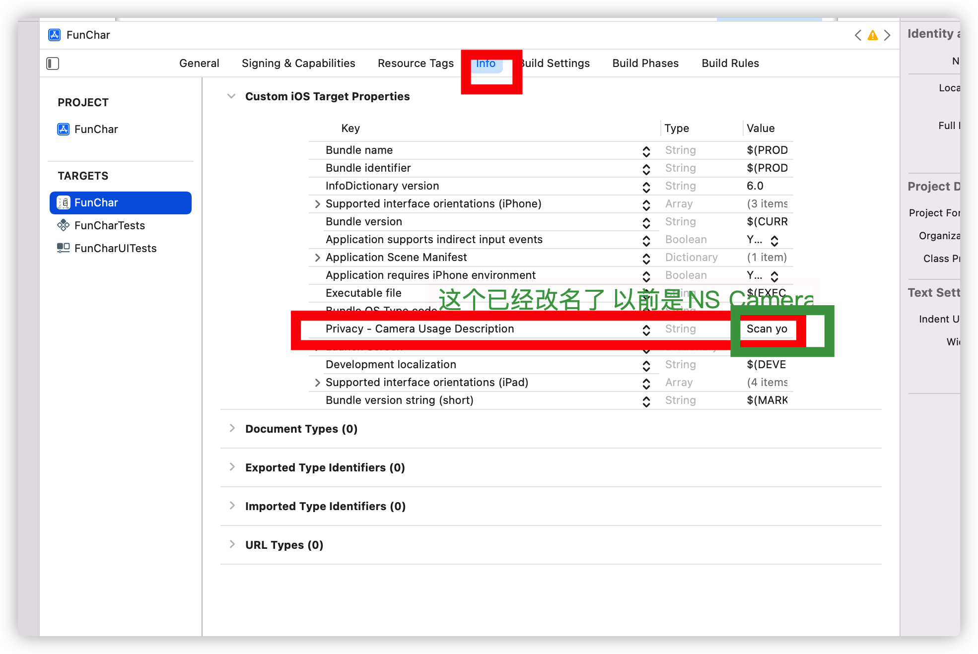
Task: Expand Supported interface orientations (iPhone) row
Action: [317, 204]
